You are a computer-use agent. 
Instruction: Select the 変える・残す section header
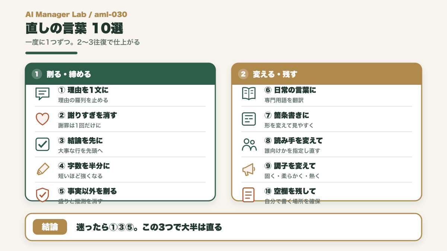(x=327, y=74)
